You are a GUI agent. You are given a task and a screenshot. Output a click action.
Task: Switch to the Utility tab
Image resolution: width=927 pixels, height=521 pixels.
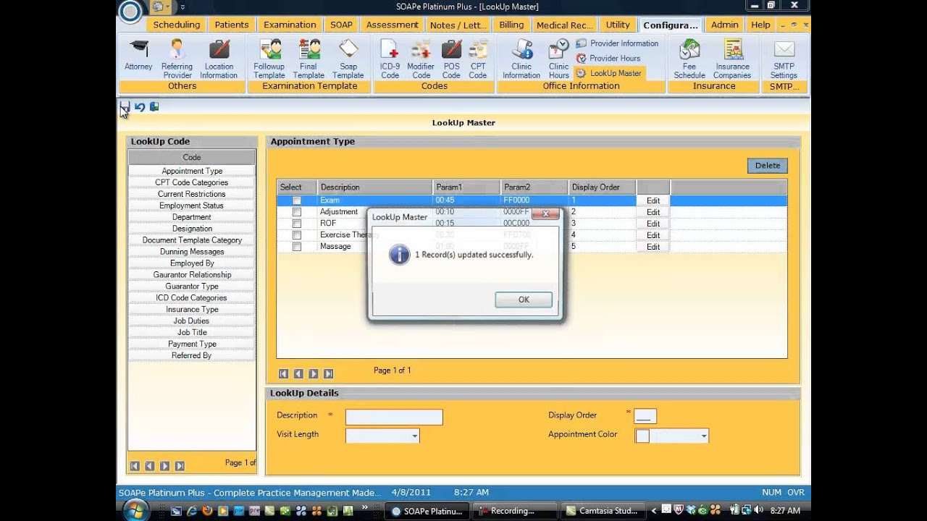(x=618, y=25)
